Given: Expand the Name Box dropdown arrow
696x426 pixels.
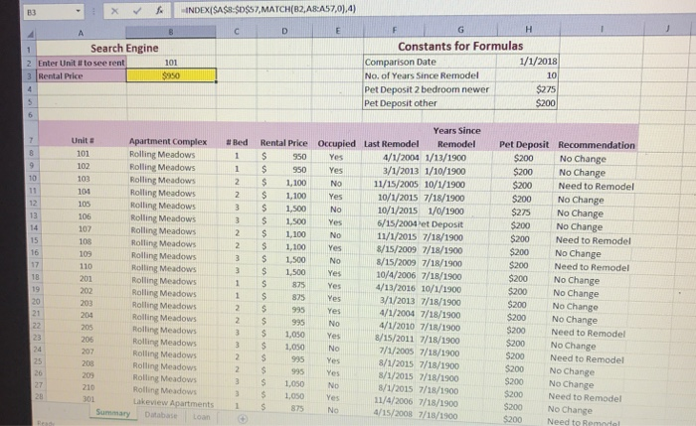Looking at the screenshot, I should (79, 11).
